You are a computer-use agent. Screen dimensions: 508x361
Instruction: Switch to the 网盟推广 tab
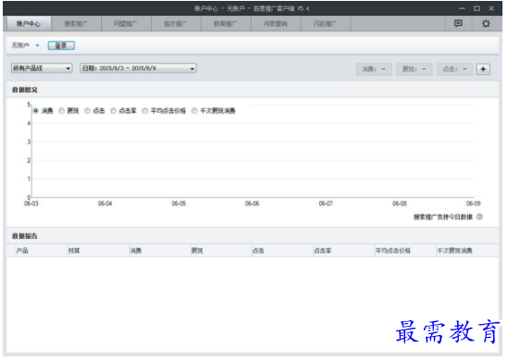[x=126, y=24]
